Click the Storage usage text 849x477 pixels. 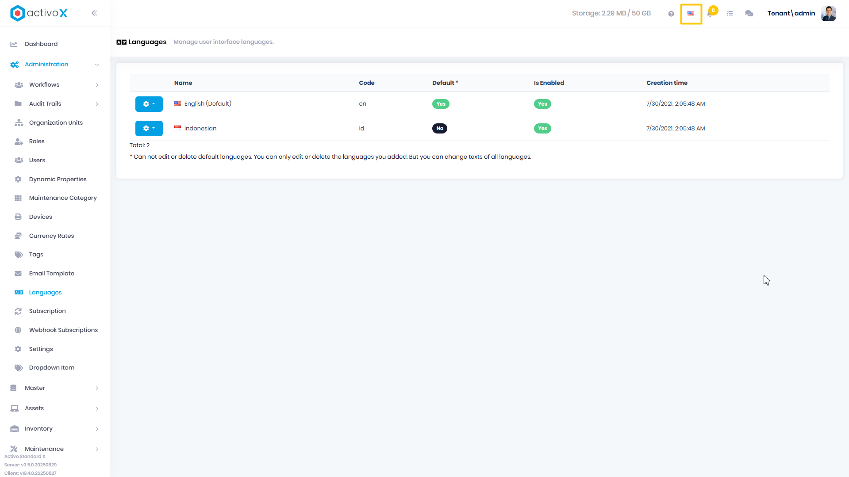[611, 13]
